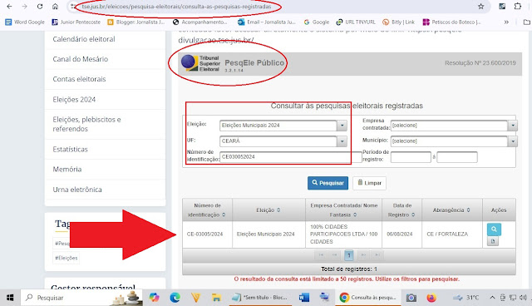The height and width of the screenshot is (306, 532).
Task: Bookmark this page with the star icon
Action: click(480, 7)
